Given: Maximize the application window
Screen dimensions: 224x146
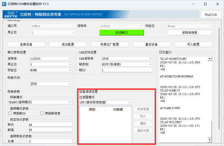Looking at the screenshot, I should tap(205, 4).
